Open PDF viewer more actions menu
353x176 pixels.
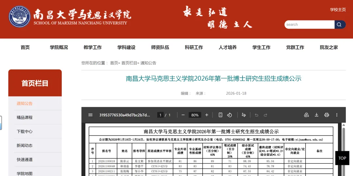pos(337,115)
